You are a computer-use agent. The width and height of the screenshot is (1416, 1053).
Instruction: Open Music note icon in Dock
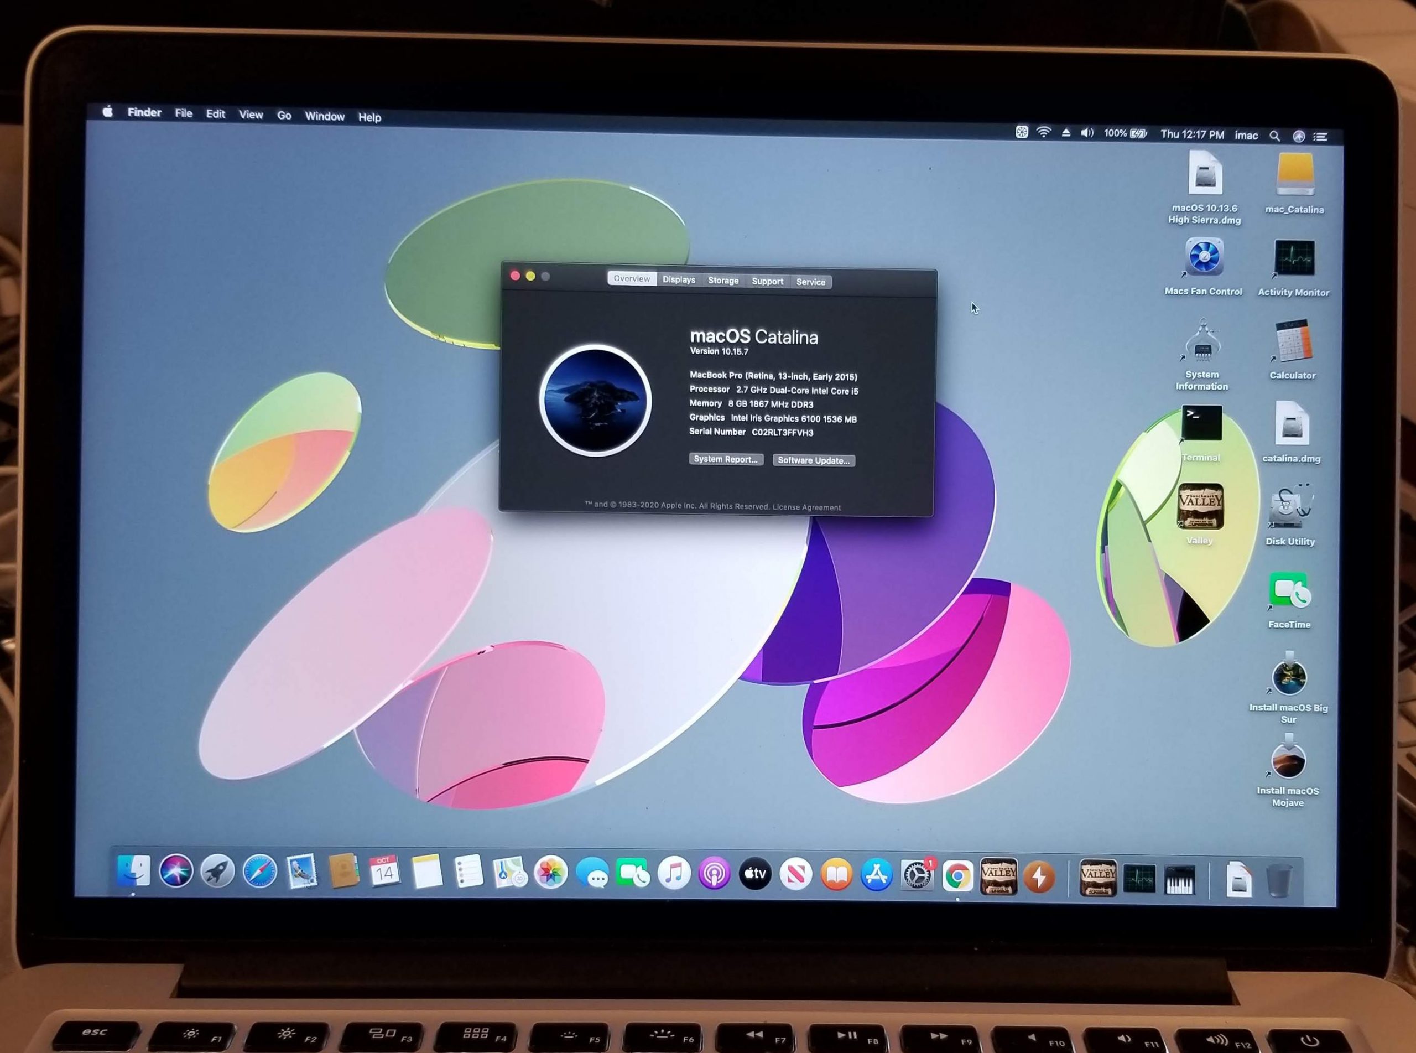pyautogui.click(x=673, y=874)
